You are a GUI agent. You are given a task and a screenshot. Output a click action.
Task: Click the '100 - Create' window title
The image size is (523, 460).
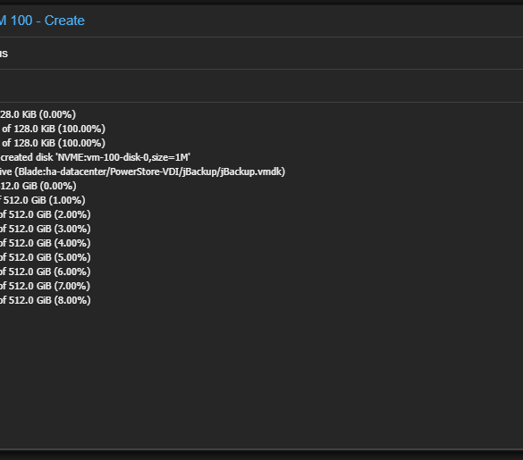42,21
